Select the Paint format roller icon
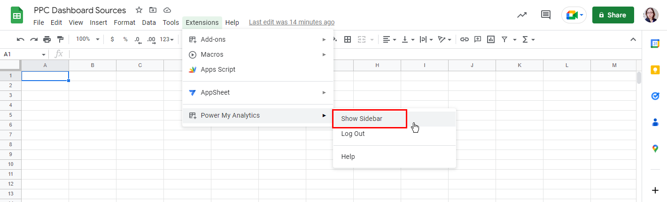Viewport: 667px width, 202px height. [60, 39]
